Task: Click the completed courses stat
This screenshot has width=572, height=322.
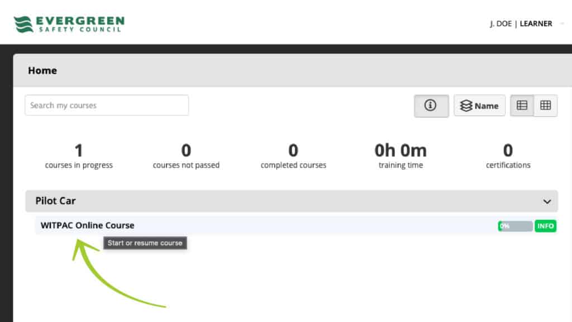Action: coord(293,156)
